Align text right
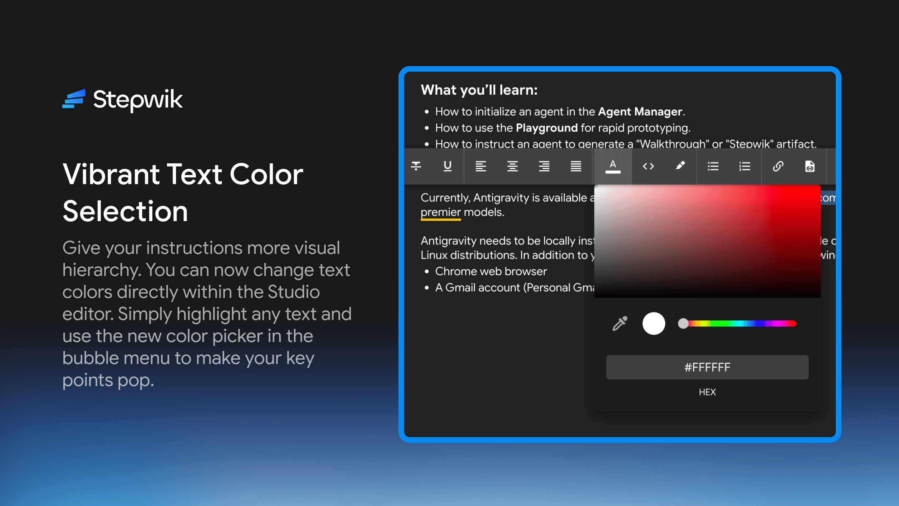 pyautogui.click(x=544, y=166)
